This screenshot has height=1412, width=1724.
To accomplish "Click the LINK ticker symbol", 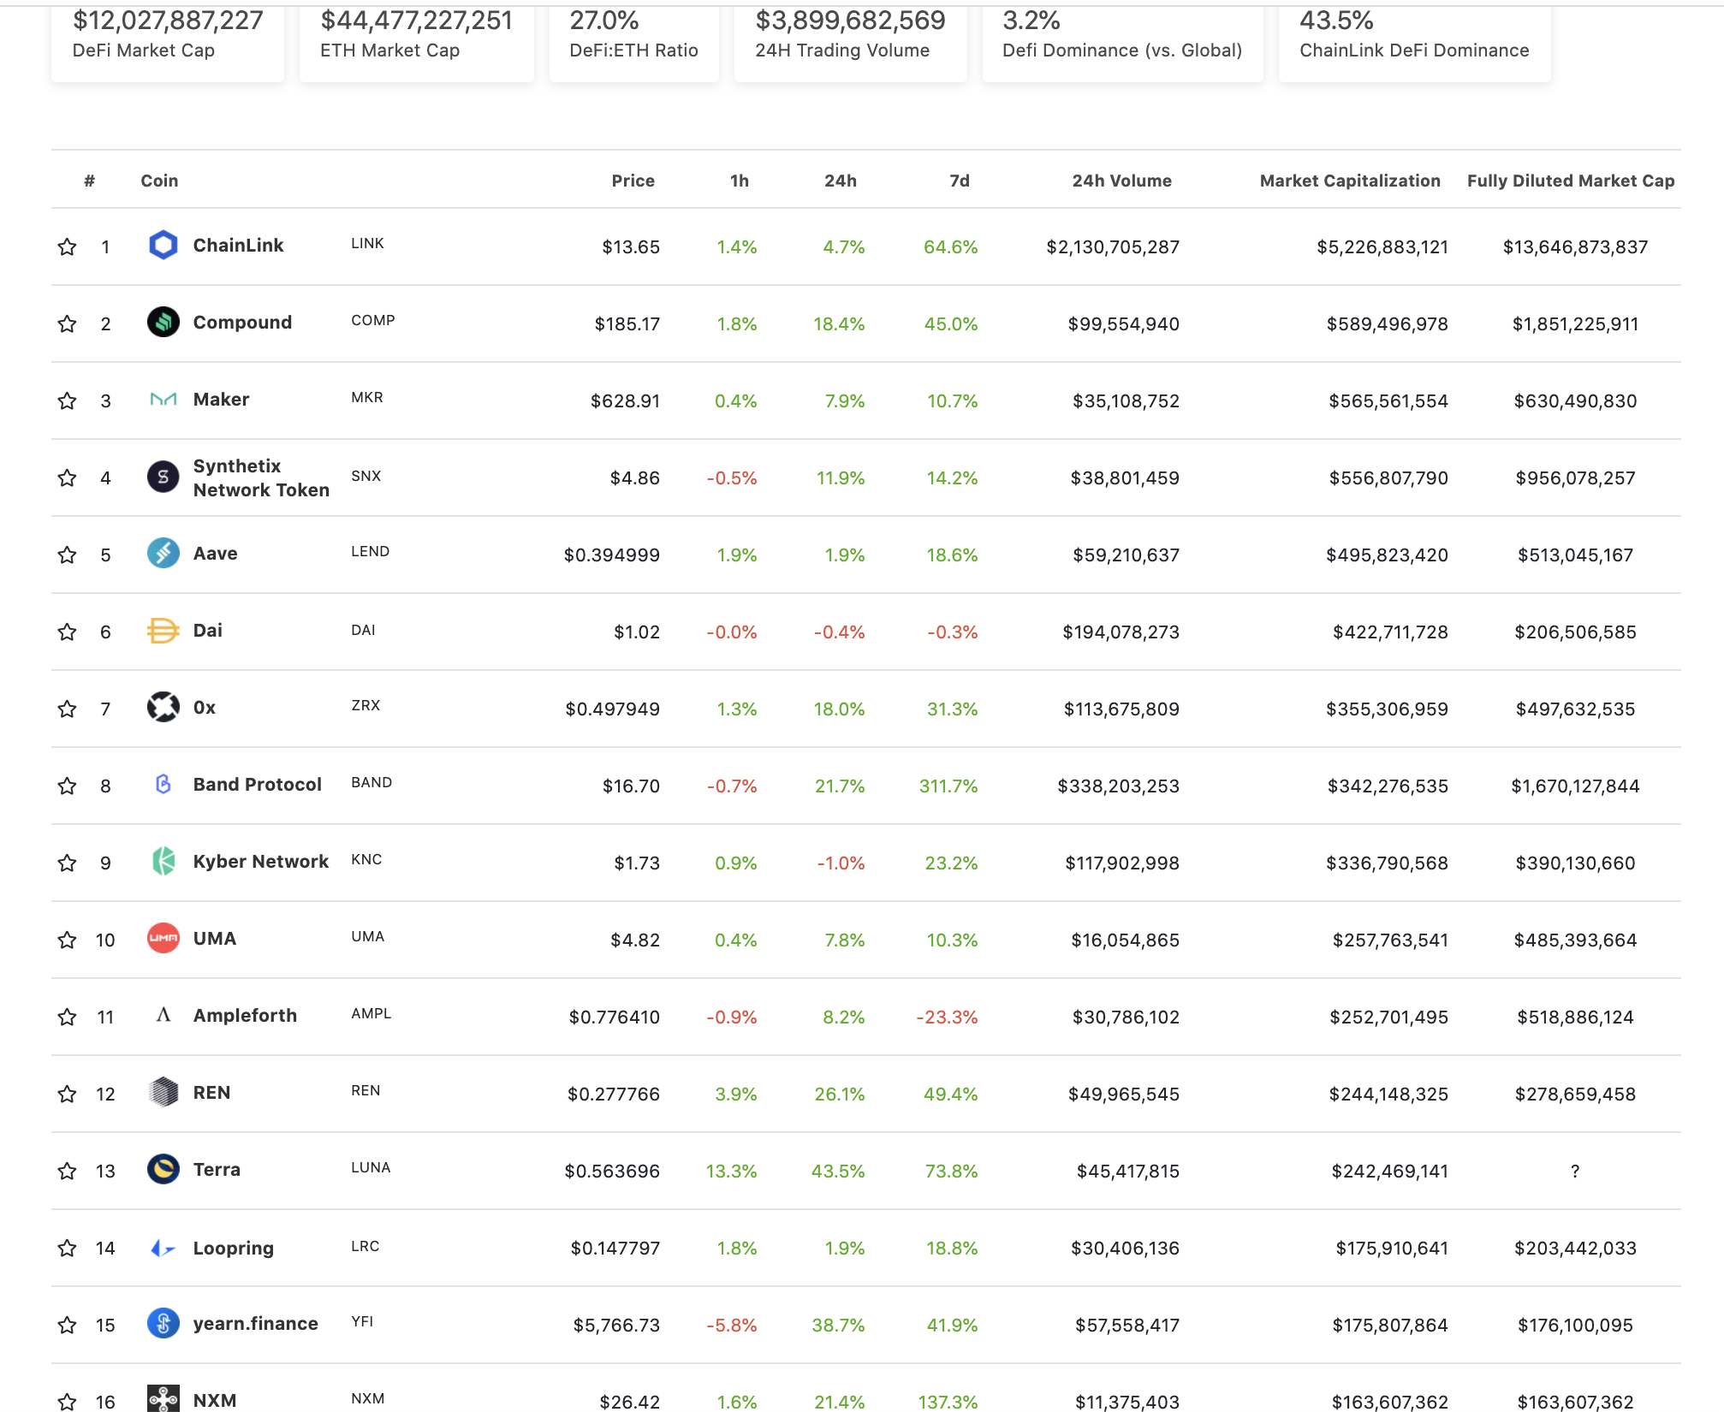I will click(x=367, y=243).
